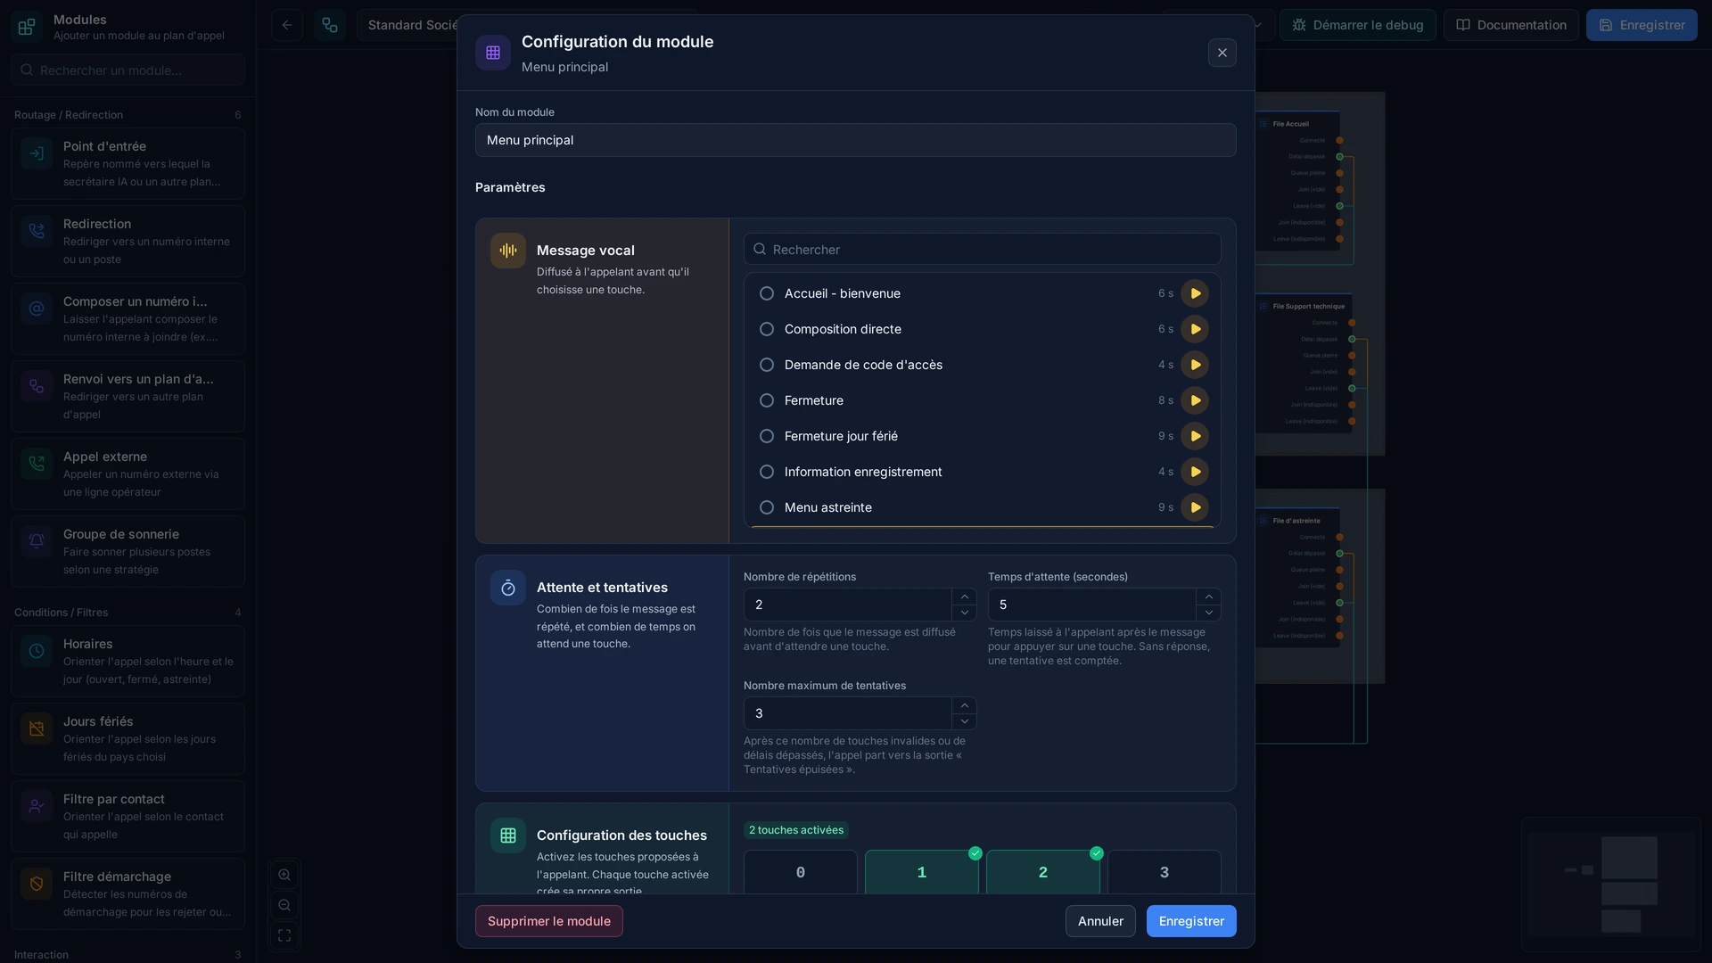Click the Groupe de sonnerie bell icon
Viewport: 1712px width, 963px height.
(37, 541)
